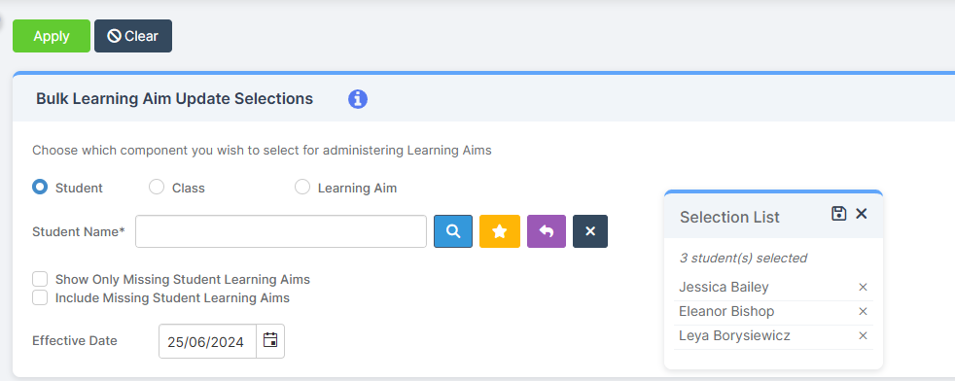The height and width of the screenshot is (381, 955).
Task: Click the blue search magnifier button
Action: point(453,231)
